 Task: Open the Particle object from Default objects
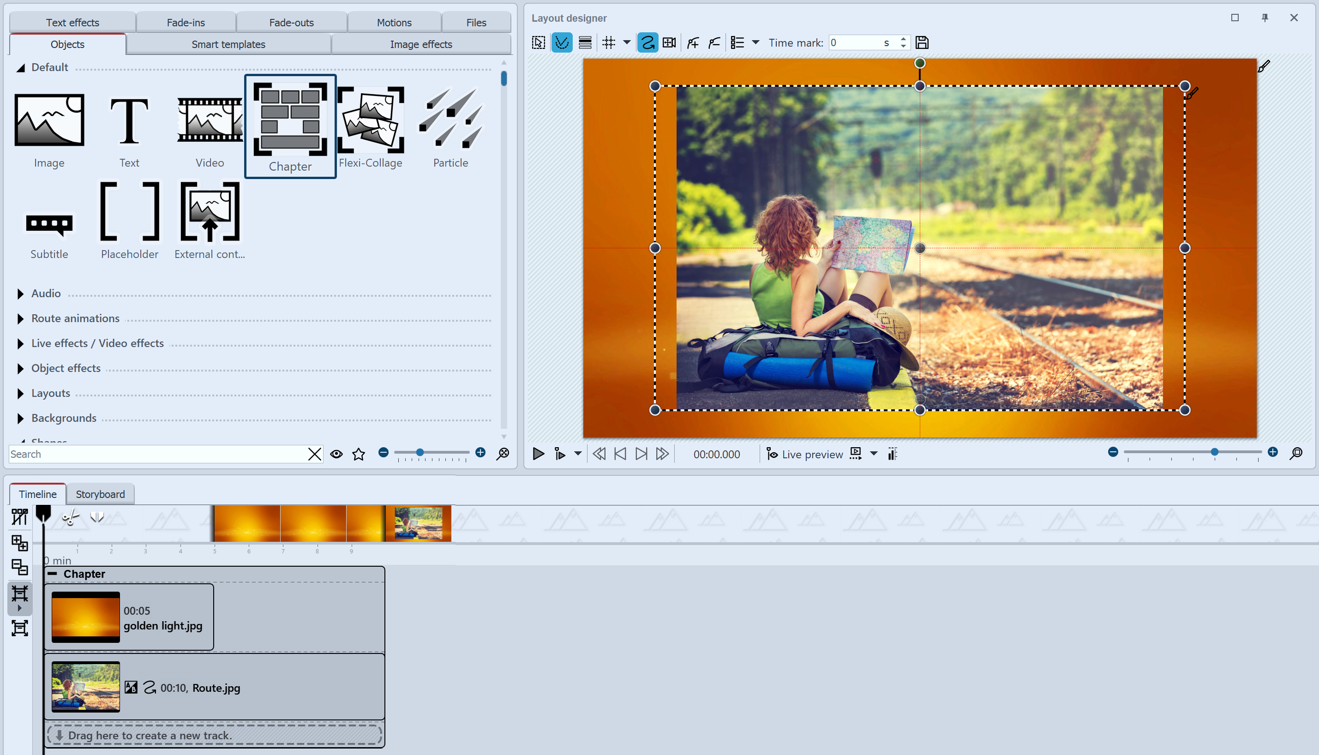(450, 125)
